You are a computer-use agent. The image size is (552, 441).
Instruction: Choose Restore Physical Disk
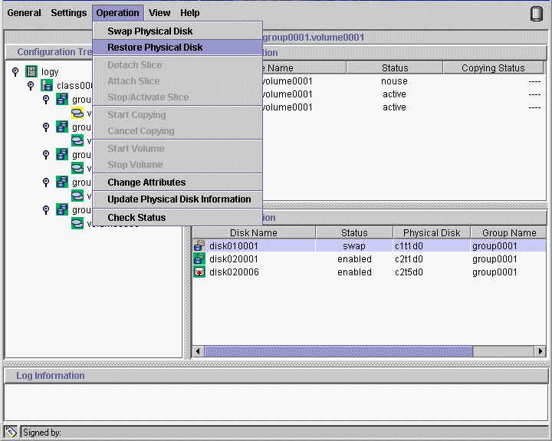tap(177, 48)
